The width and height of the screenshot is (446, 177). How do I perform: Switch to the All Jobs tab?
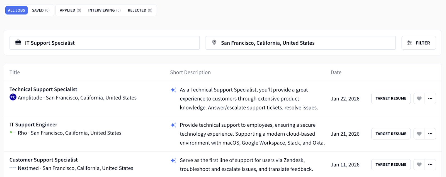tap(16, 10)
